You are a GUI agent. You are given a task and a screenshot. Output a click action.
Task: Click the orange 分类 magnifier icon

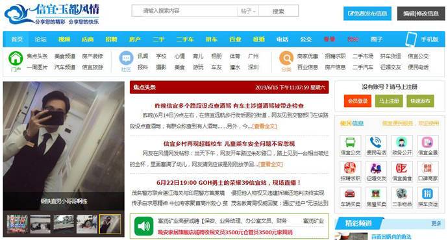click(x=286, y=58)
